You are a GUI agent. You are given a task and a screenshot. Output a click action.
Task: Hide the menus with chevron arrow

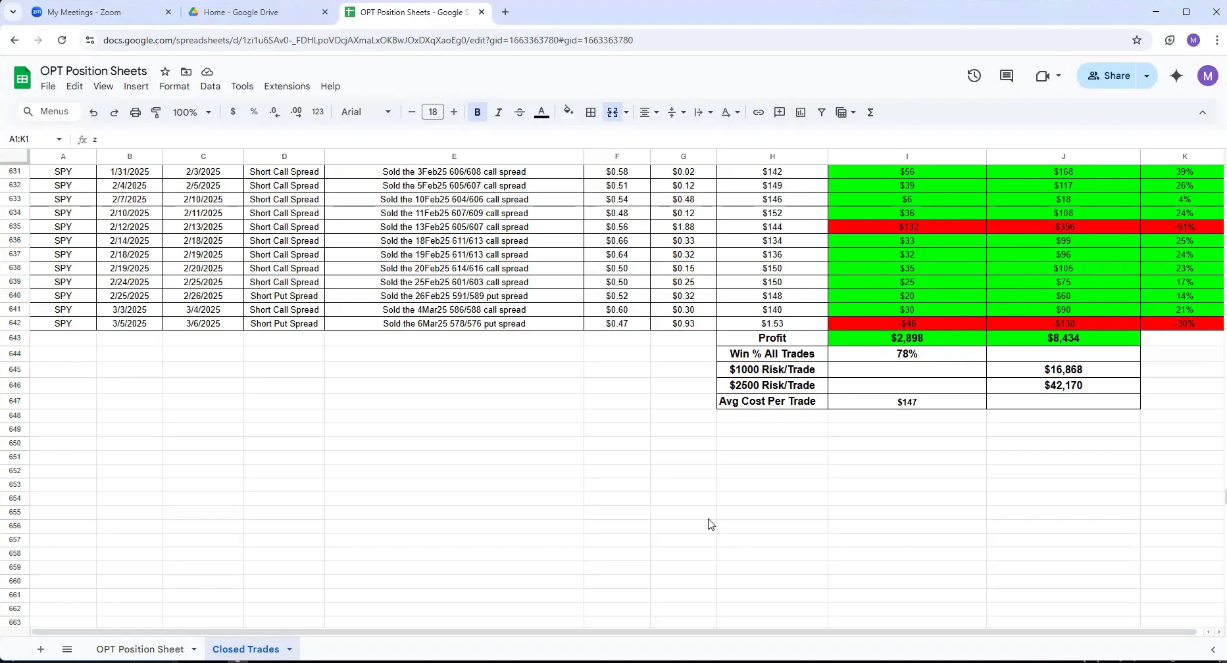coord(1203,112)
